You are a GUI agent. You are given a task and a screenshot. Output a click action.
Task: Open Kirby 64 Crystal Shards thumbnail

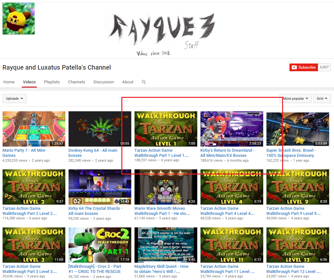coord(100,187)
